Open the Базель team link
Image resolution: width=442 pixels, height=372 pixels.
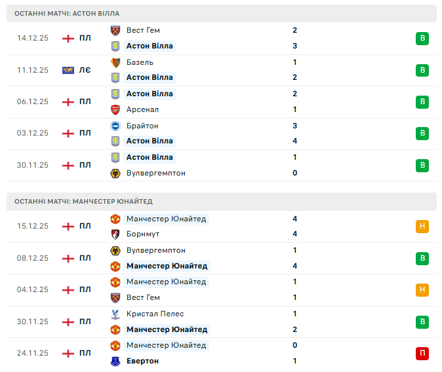pyautogui.click(x=140, y=62)
